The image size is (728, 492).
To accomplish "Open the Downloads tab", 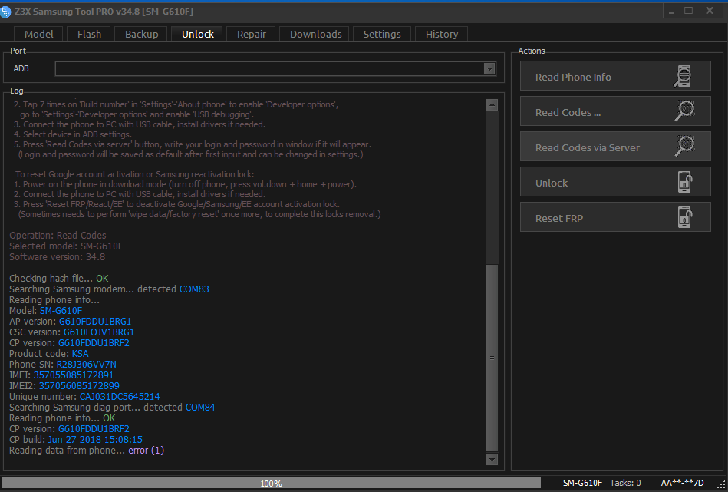I will [316, 34].
